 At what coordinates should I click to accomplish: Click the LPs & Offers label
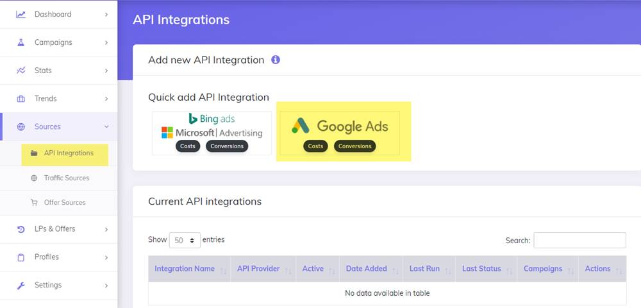[54, 229]
